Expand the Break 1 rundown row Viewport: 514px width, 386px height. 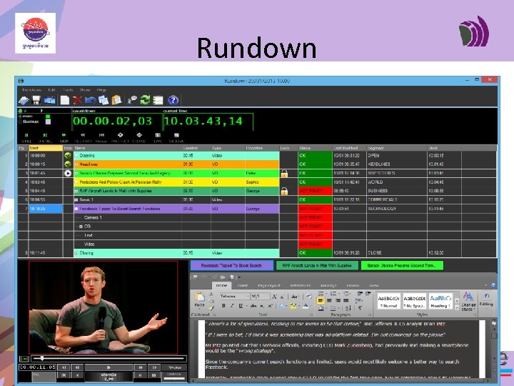76,200
